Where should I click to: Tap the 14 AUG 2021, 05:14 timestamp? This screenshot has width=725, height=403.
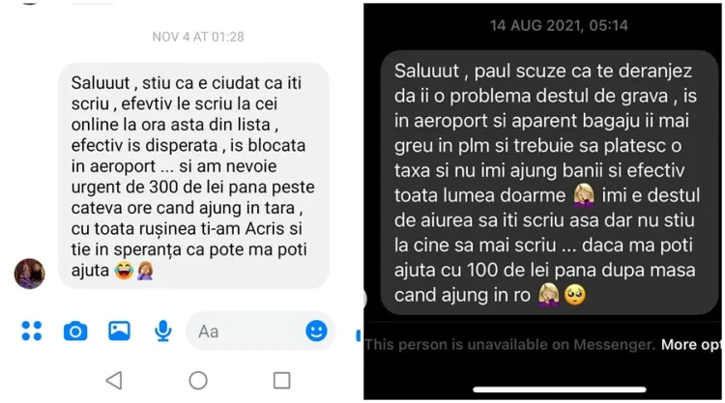click(559, 25)
